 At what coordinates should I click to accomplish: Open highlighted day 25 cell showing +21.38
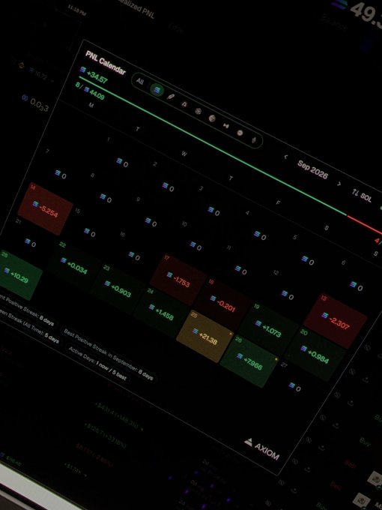[x=204, y=336]
